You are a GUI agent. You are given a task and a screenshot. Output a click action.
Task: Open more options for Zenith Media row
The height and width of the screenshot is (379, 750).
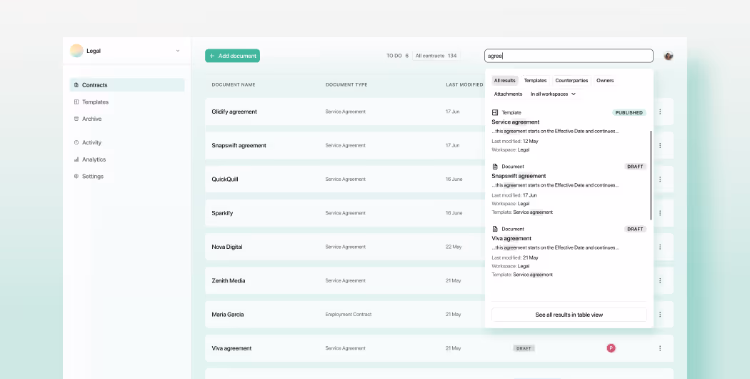(660, 280)
